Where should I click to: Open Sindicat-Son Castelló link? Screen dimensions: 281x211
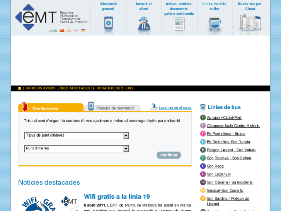pyautogui.click(x=225, y=190)
